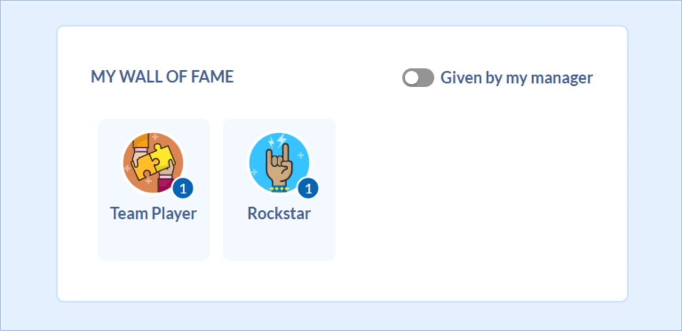This screenshot has height=331, width=682.
Task: Select the "Rockstar" label text
Action: [279, 213]
